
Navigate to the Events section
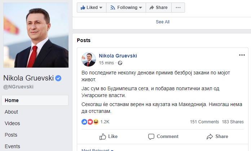point(12,146)
